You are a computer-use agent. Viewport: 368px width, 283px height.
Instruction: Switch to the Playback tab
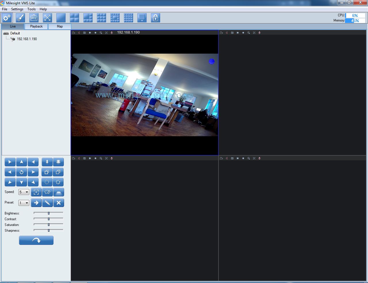coord(36,26)
